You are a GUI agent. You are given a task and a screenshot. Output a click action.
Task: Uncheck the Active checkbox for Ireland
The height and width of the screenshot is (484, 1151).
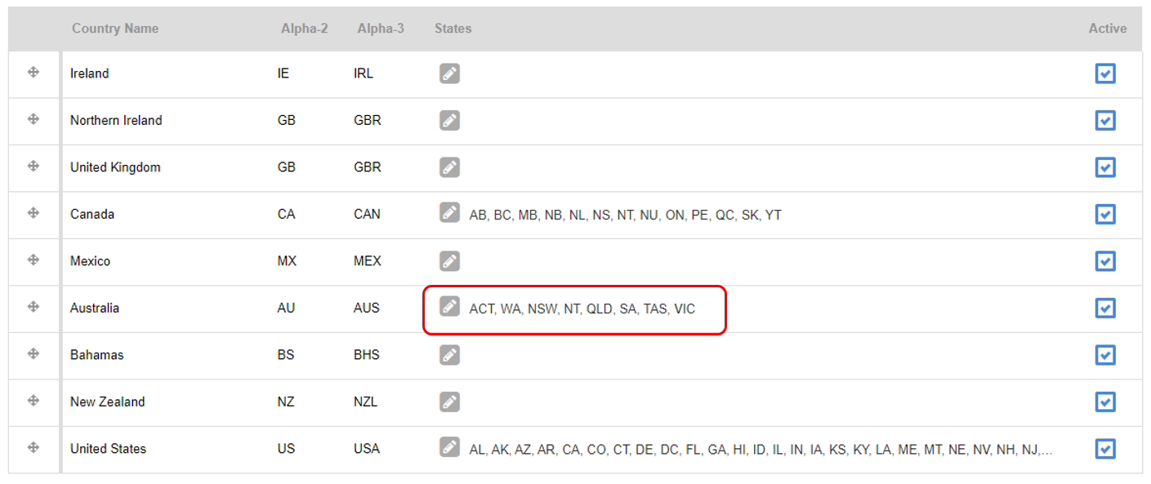[1105, 74]
